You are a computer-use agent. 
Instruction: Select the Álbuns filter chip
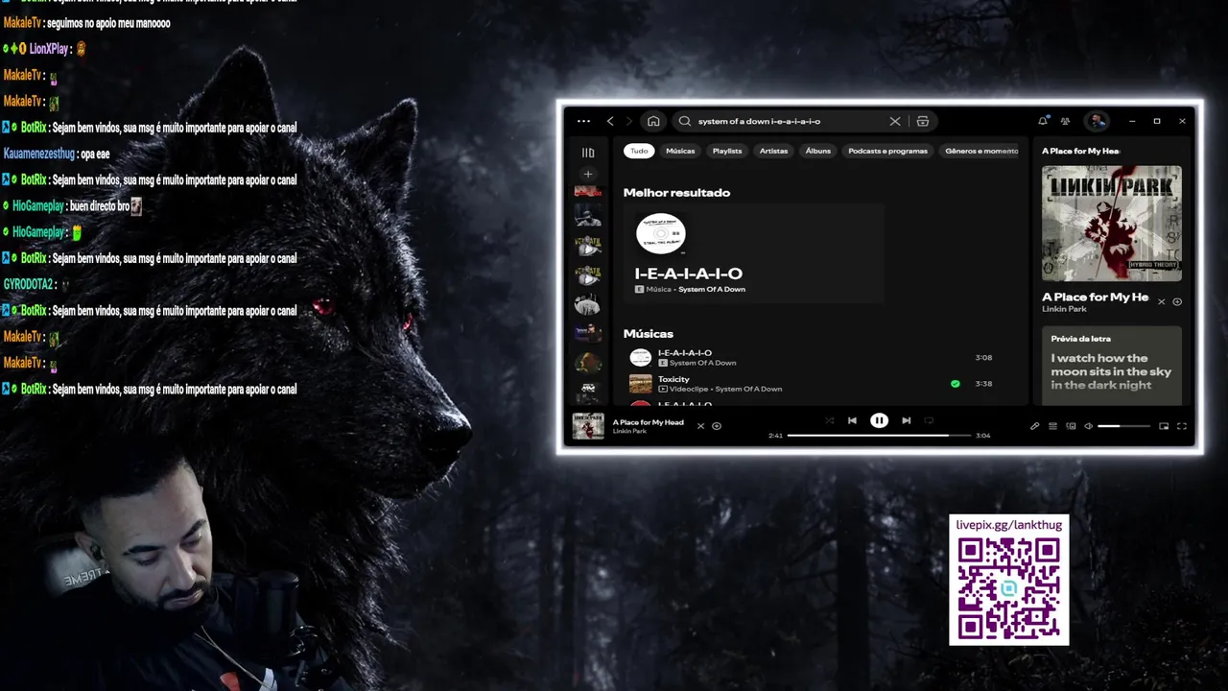[x=818, y=151]
